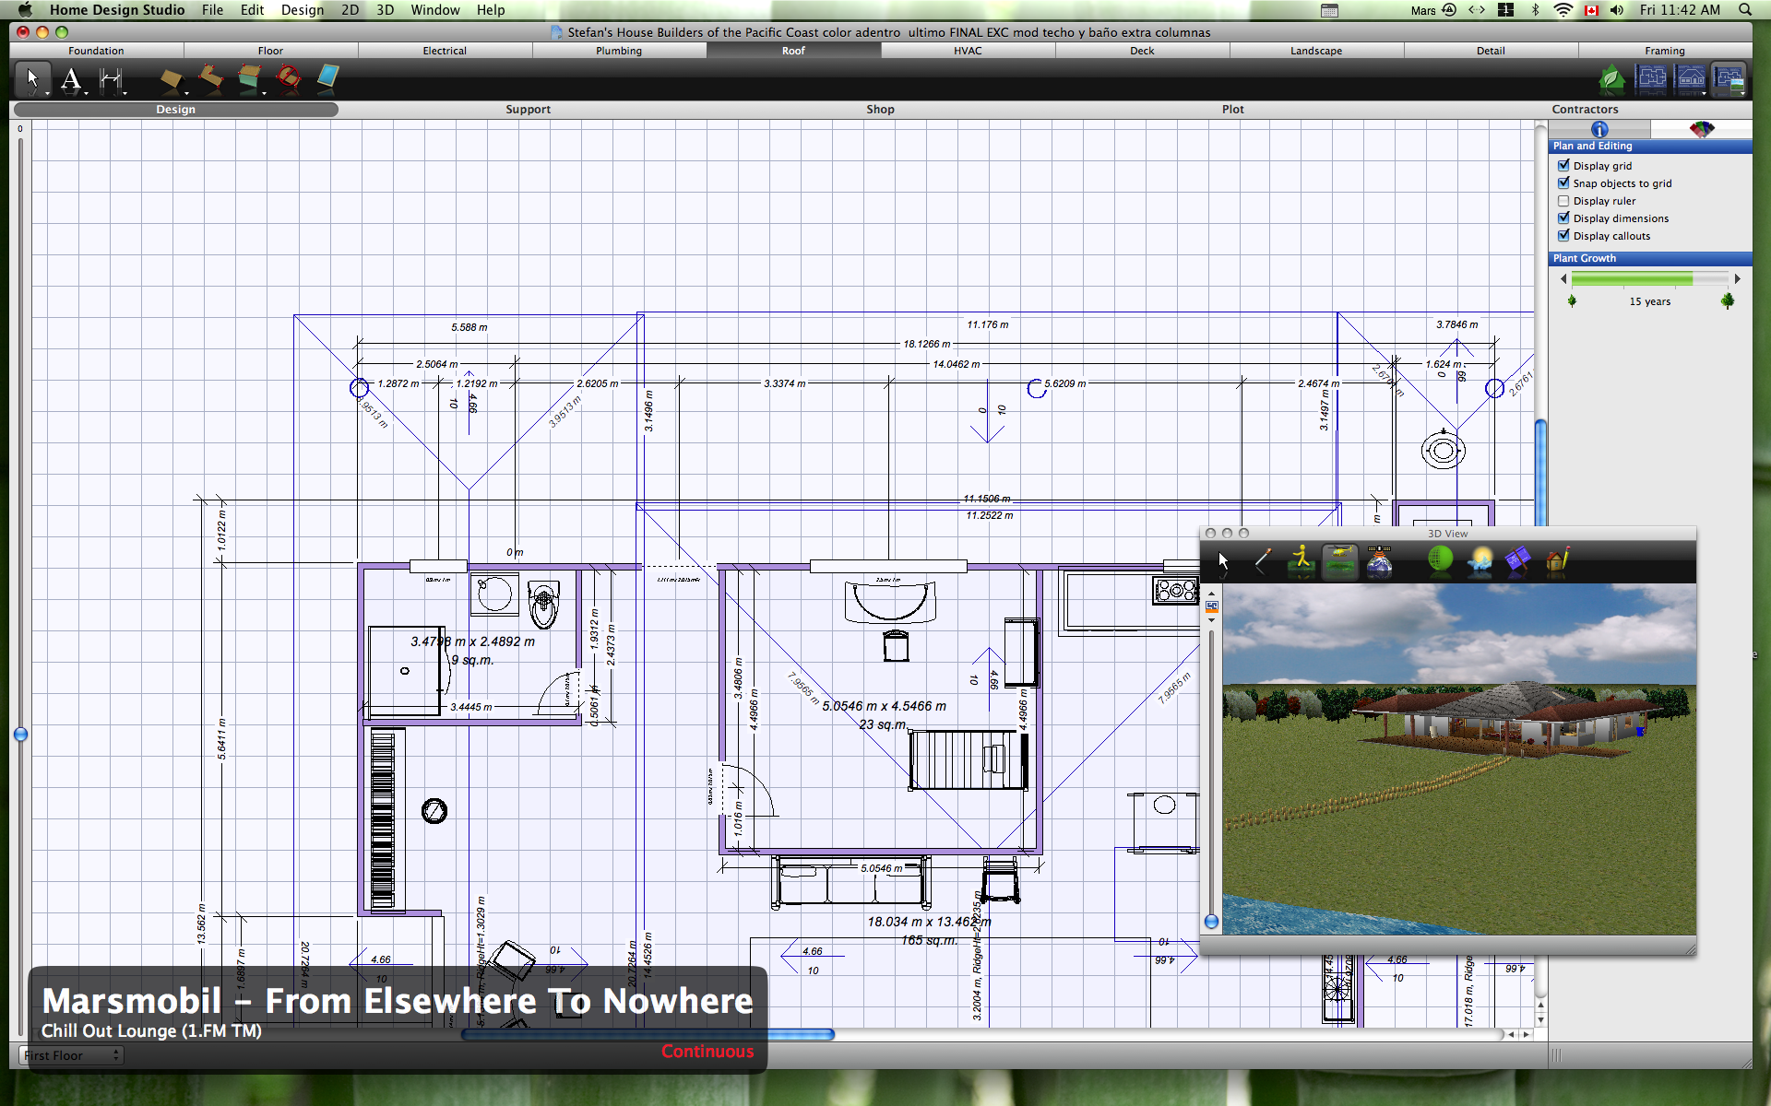Expand the elevation view dropdown arrow
Image resolution: width=1771 pixels, height=1106 pixels.
tap(1704, 93)
